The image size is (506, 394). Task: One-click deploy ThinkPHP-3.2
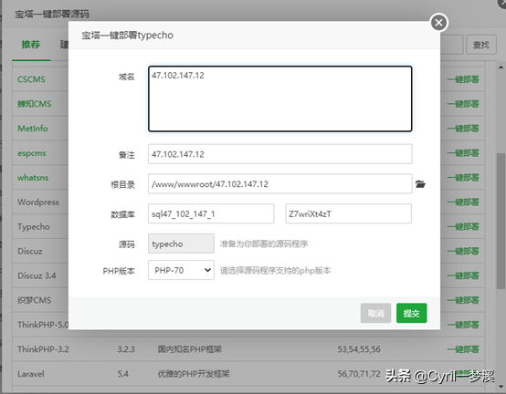[x=463, y=349]
